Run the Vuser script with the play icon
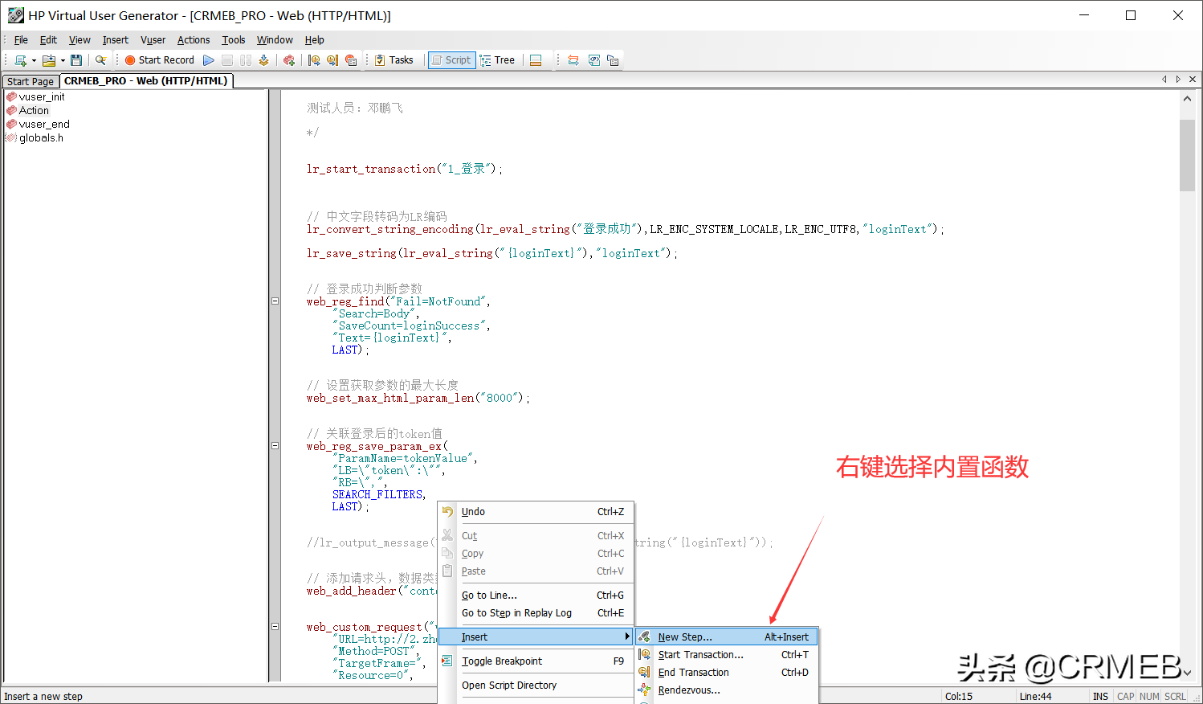Image resolution: width=1203 pixels, height=704 pixels. (x=209, y=59)
